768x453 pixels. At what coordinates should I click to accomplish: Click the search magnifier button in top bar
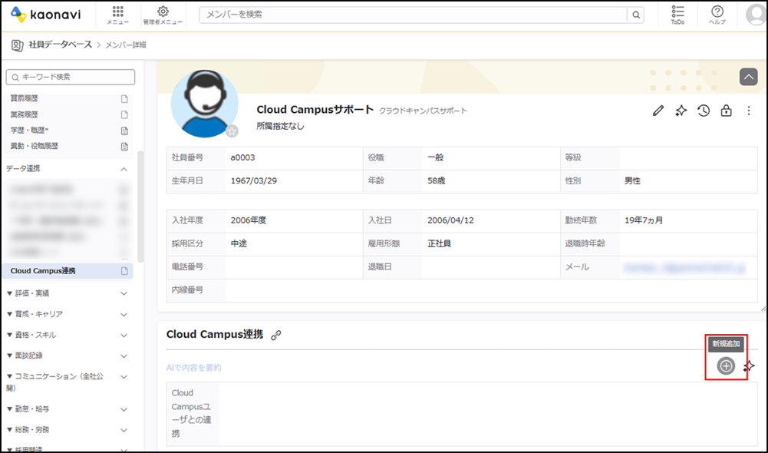636,15
